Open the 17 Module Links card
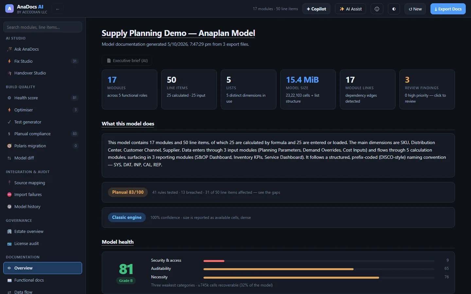 pyautogui.click(x=368, y=90)
